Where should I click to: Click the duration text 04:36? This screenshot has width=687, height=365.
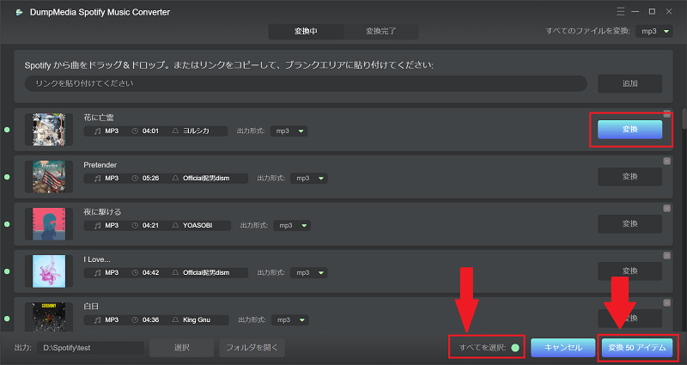click(x=151, y=319)
